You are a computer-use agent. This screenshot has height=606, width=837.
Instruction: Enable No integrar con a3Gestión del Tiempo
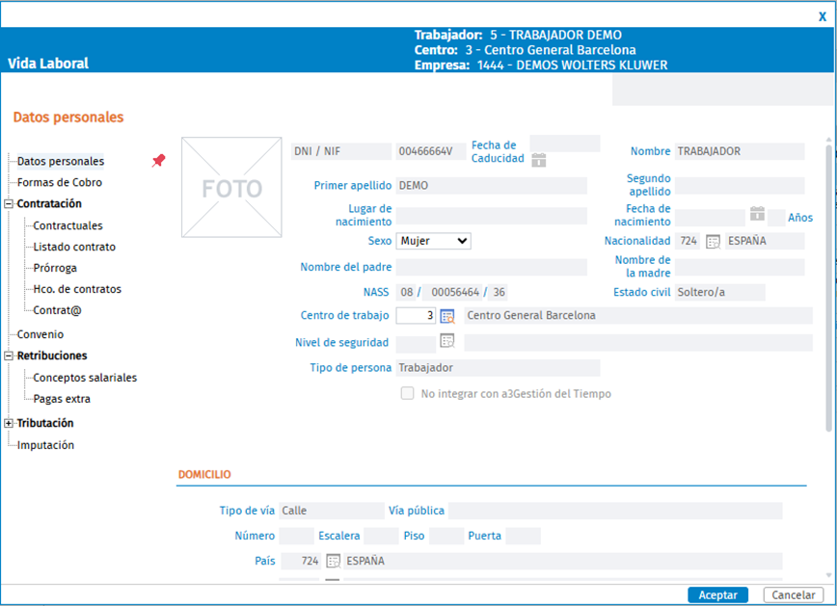407,394
